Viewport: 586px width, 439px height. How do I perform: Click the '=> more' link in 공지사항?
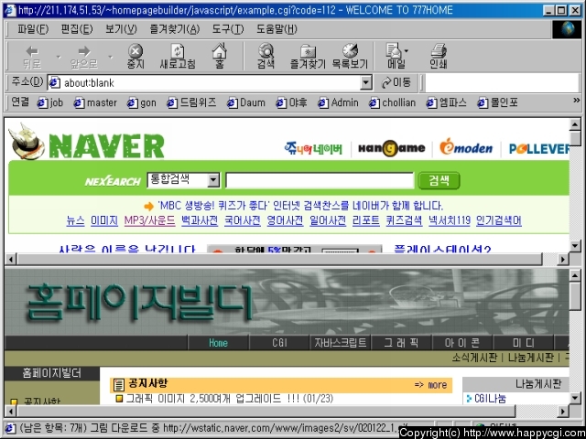point(430,385)
